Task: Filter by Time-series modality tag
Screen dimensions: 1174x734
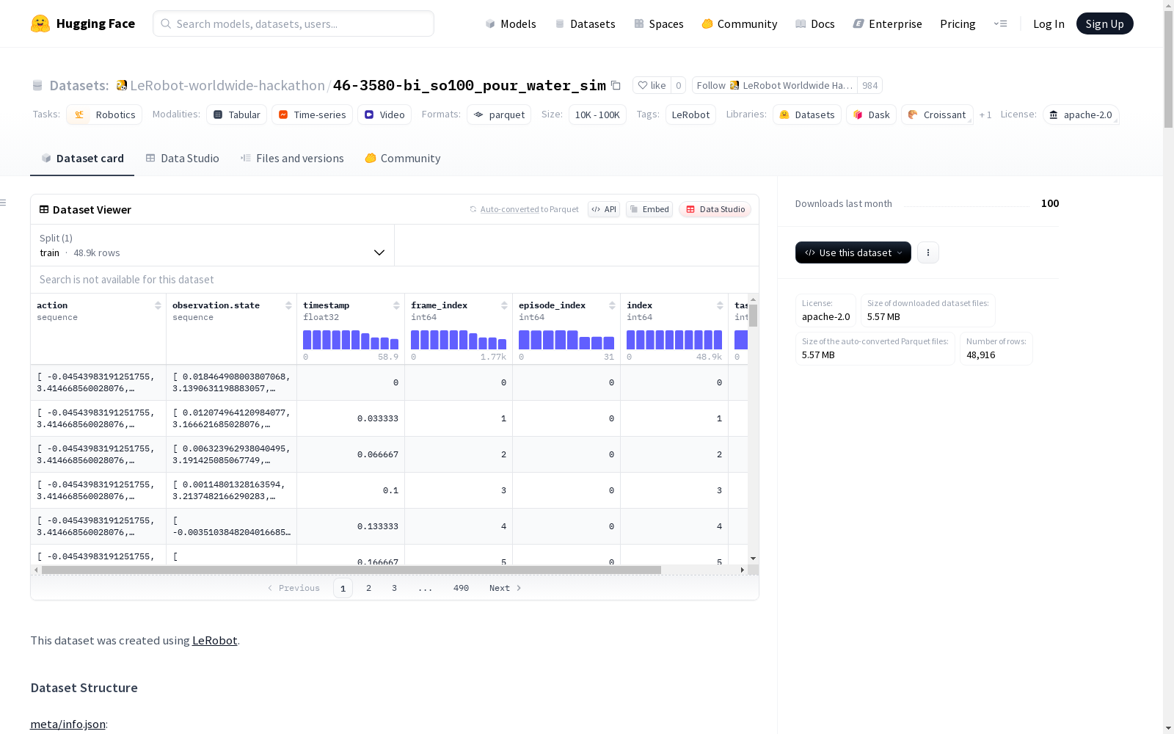Action: 312,115
